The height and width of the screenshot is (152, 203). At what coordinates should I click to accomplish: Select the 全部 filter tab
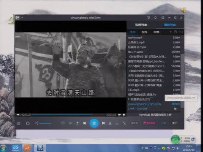click(x=132, y=32)
